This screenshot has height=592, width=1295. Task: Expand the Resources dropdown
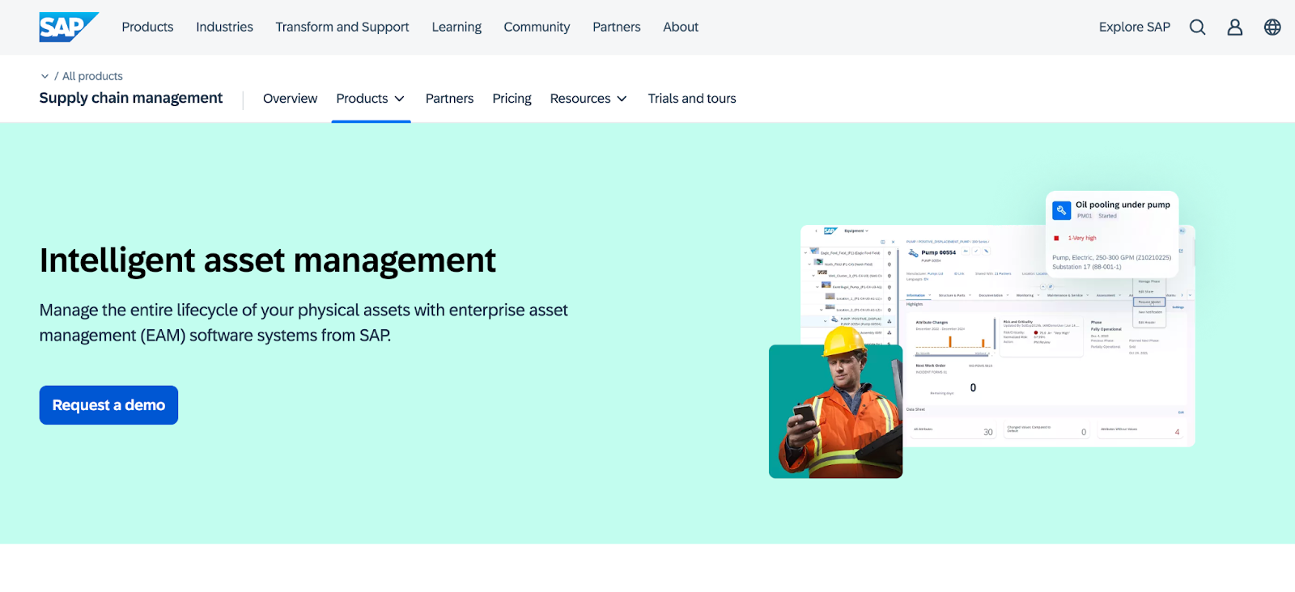(x=588, y=99)
